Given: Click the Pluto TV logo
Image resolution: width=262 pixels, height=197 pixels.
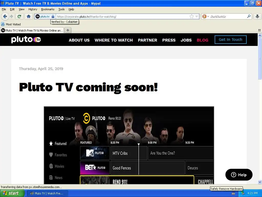Looking at the screenshot, I should [26, 40].
